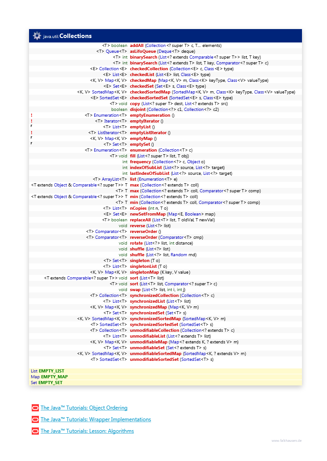This screenshot has height=461, width=327.
Task: Click the EMPTY_SET field
Action: (x=50, y=383)
